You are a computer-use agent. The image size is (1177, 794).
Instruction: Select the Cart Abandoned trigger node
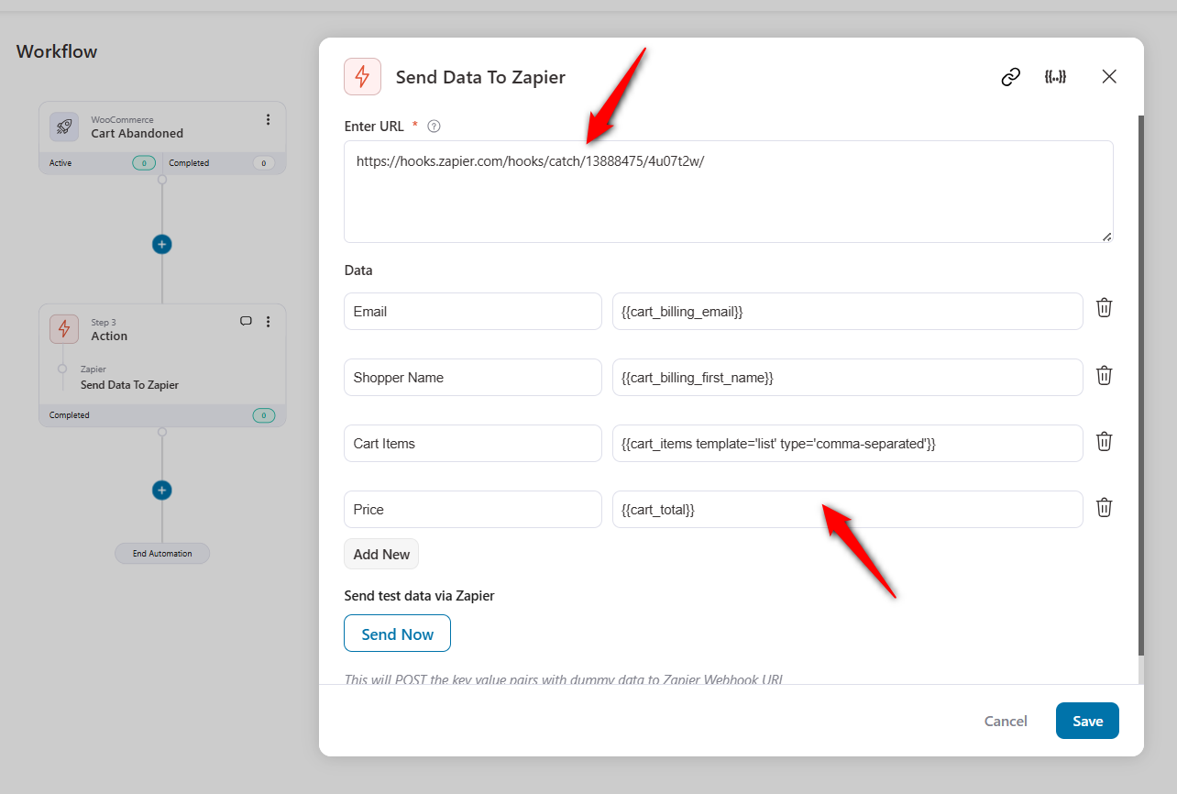(162, 138)
